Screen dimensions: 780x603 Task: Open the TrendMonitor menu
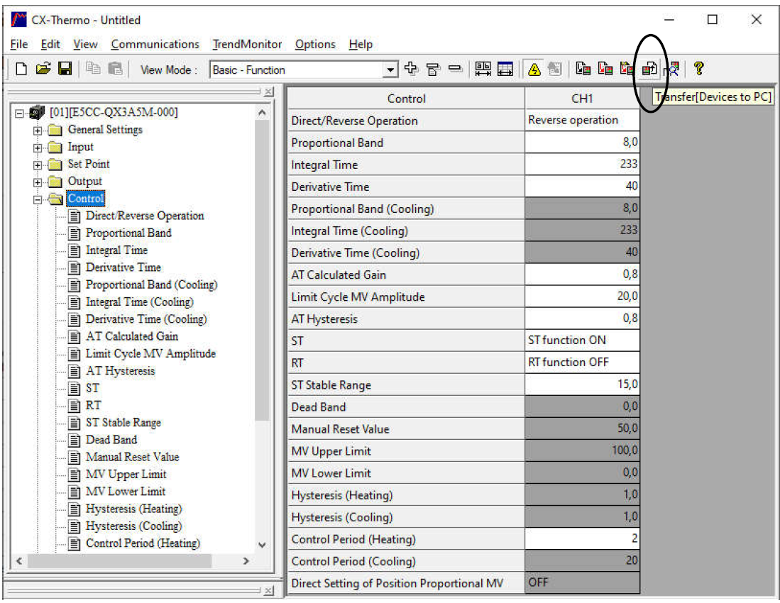coord(247,44)
